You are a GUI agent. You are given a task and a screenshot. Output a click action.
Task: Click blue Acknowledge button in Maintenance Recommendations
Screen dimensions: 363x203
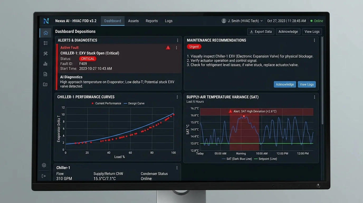pos(285,84)
